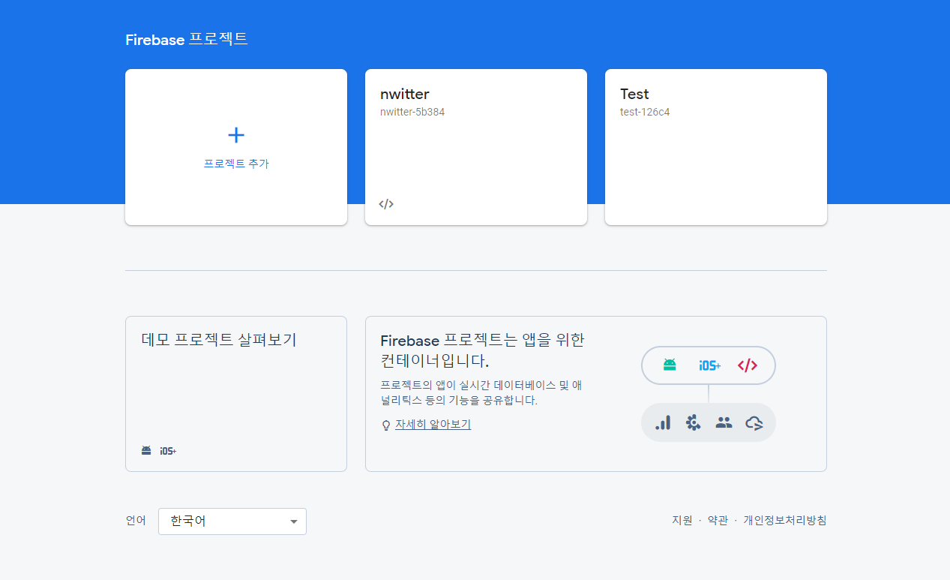Click Android icon in demo project card
The width and height of the screenshot is (950, 580).
pos(146,451)
